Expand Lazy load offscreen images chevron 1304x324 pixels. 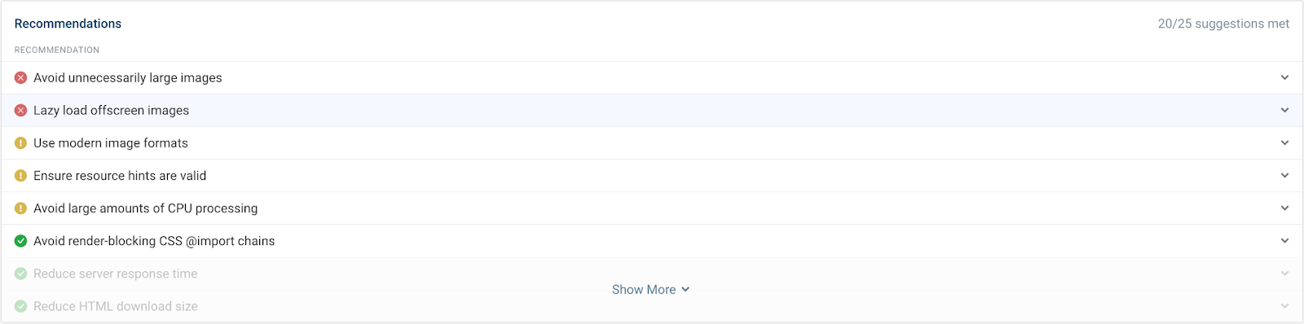(x=1284, y=111)
